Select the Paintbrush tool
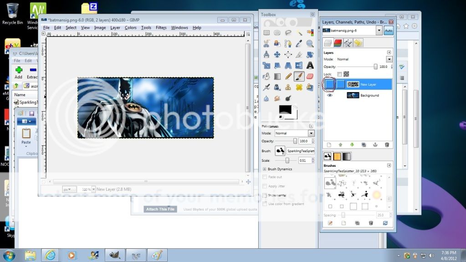 click(x=299, y=77)
